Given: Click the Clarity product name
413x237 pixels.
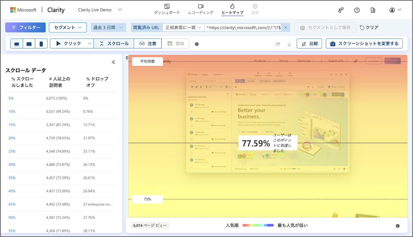Looking at the screenshot, I should 56,10.
